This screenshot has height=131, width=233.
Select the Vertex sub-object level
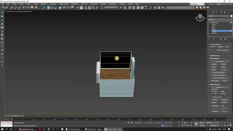click(214, 25)
